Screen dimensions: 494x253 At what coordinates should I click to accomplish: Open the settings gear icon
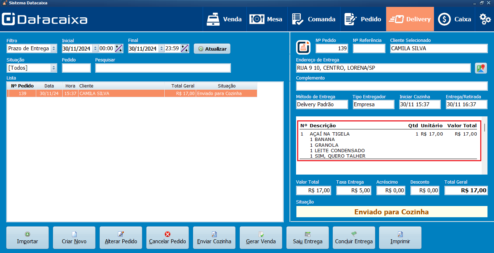(485, 19)
